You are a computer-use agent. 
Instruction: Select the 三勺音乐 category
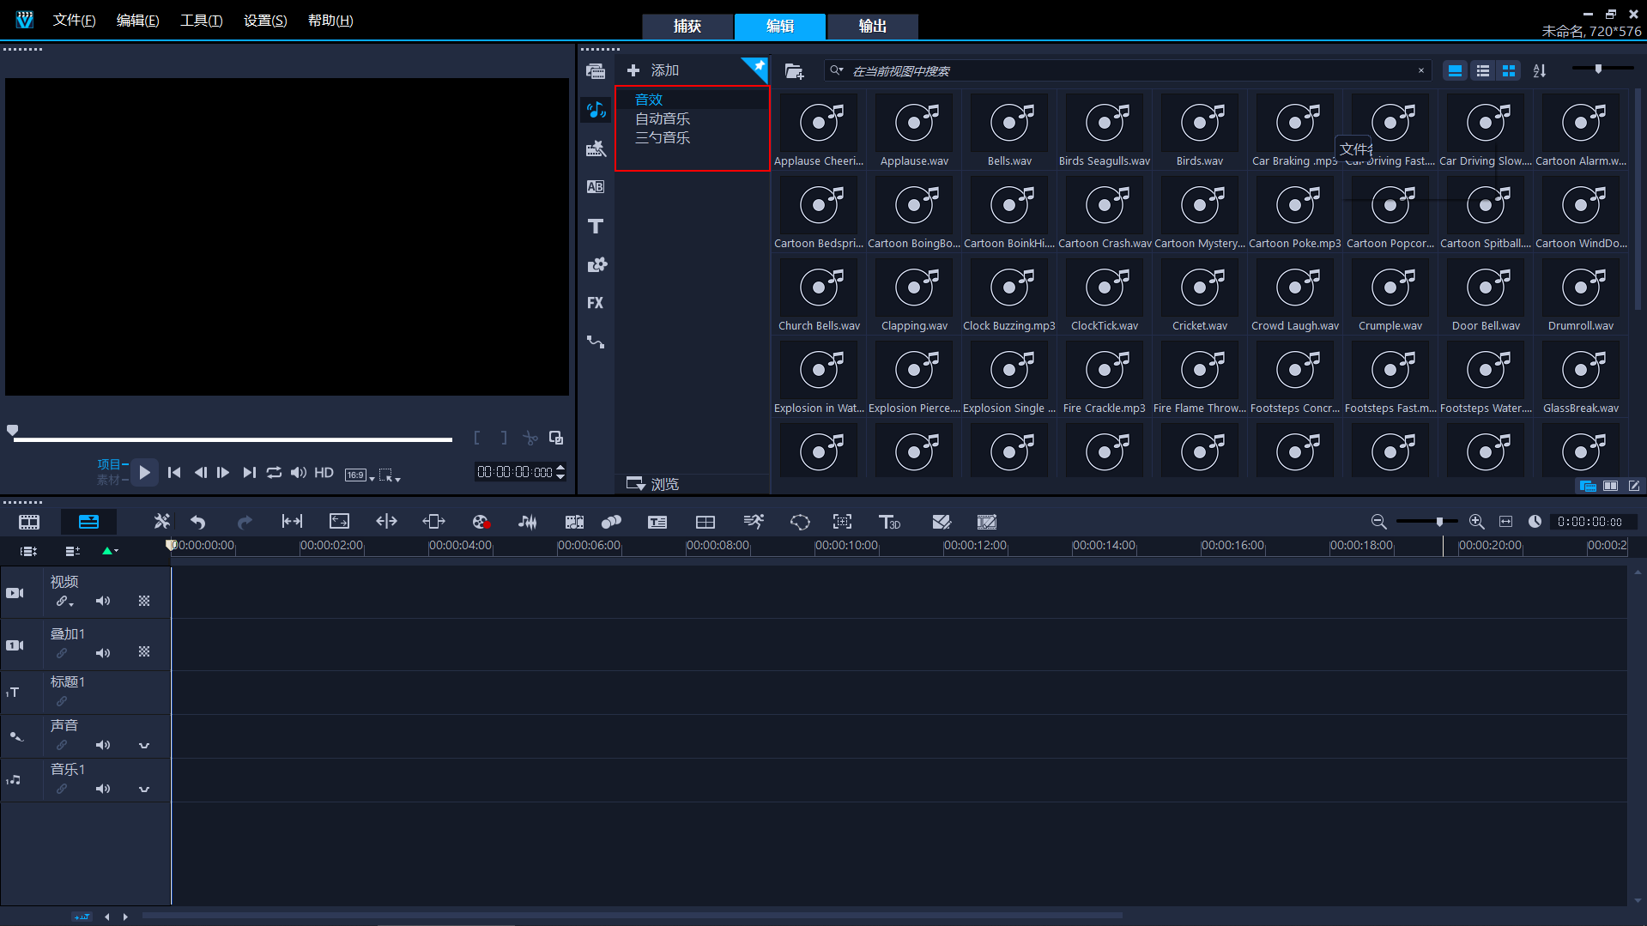click(x=663, y=137)
